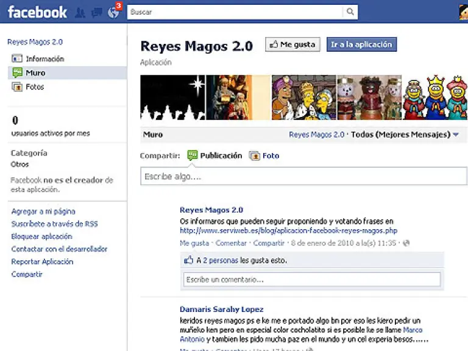468x351 pixels.
Task: Open notifications globe with red badge
Action: pos(113,13)
